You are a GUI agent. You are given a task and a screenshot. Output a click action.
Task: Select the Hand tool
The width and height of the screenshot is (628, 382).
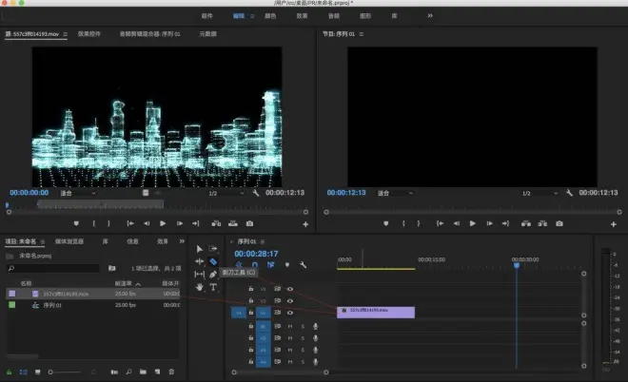[x=200, y=287]
